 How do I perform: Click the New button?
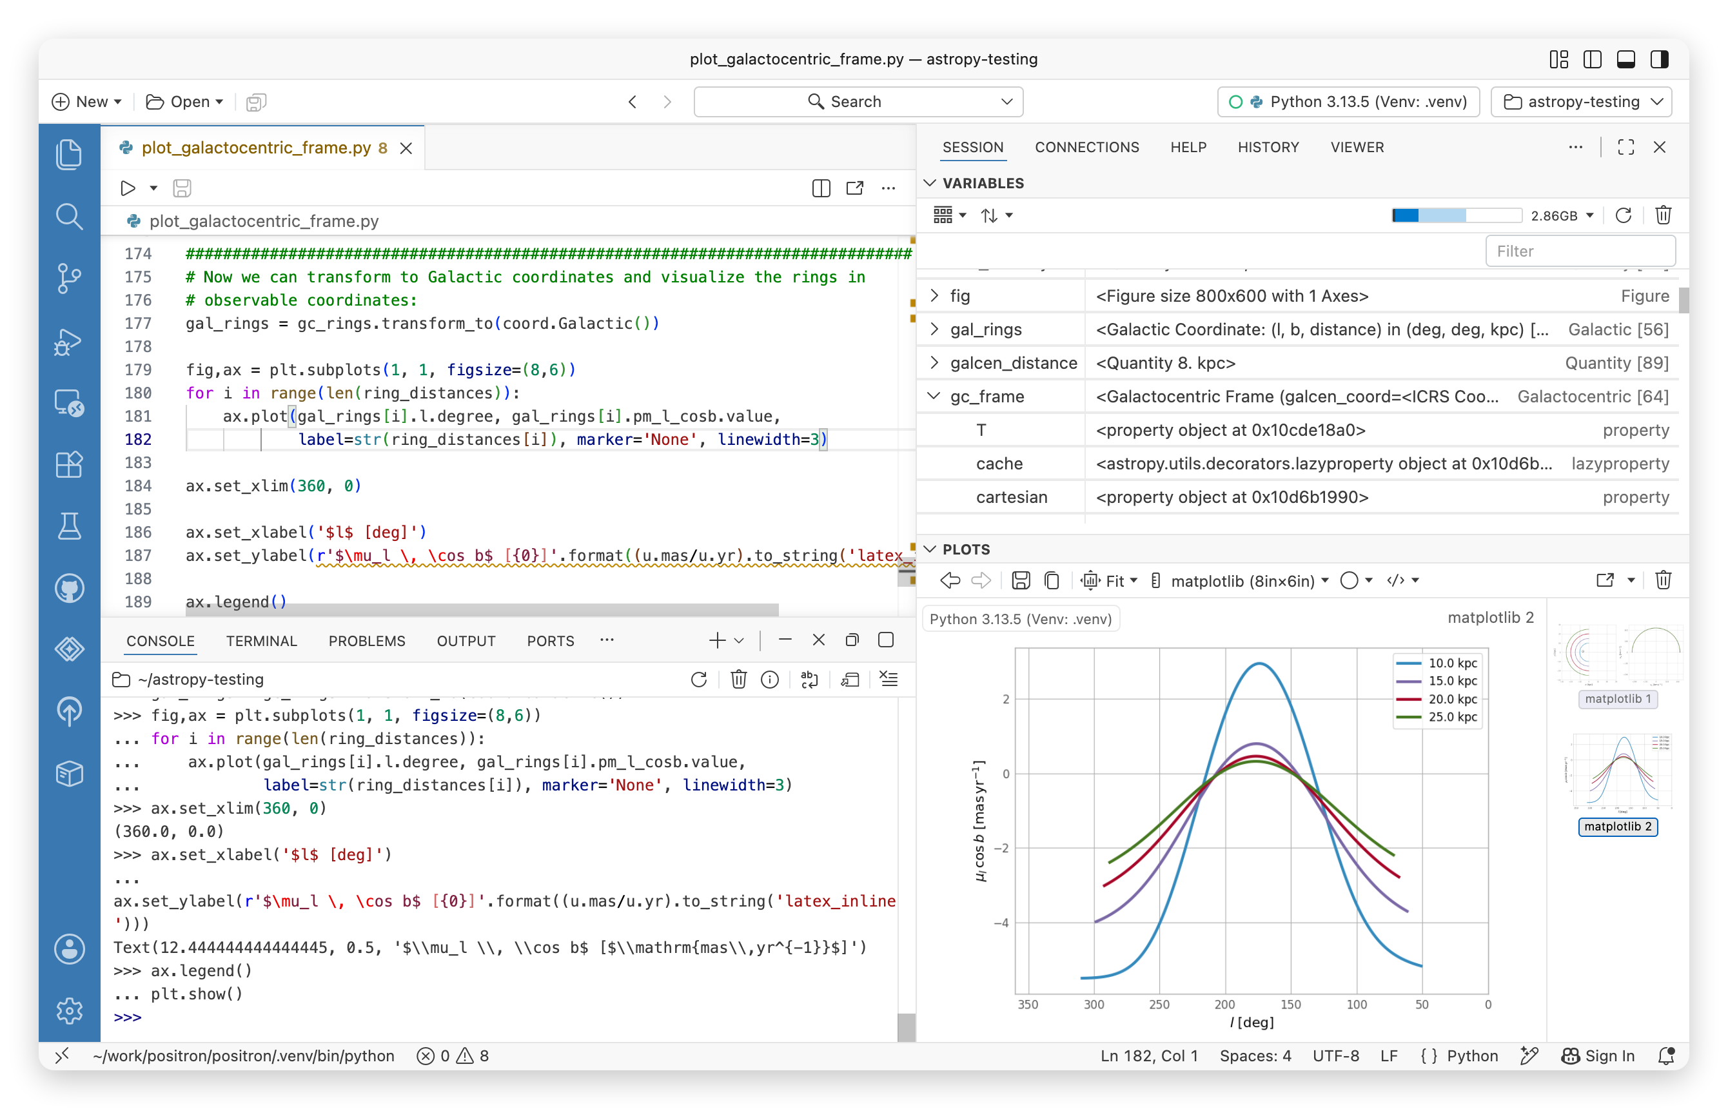(87, 101)
